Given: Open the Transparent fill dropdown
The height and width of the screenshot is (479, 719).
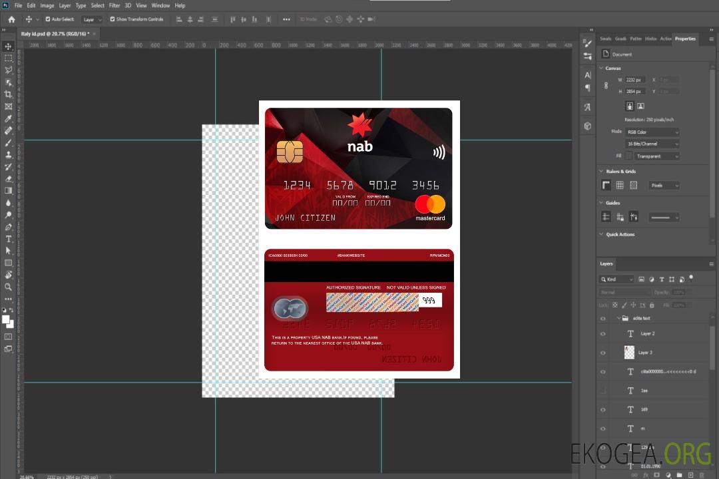Looking at the screenshot, I should click(x=656, y=156).
